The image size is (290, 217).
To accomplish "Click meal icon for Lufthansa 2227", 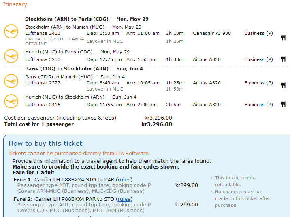I will click(284, 85).
